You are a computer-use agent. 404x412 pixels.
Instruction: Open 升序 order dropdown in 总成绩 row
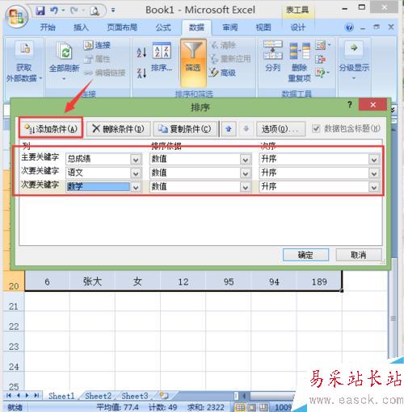[x=374, y=160]
